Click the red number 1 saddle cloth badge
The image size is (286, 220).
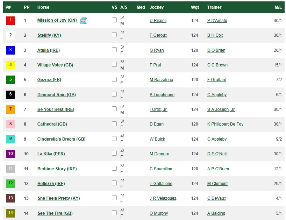point(10,21)
